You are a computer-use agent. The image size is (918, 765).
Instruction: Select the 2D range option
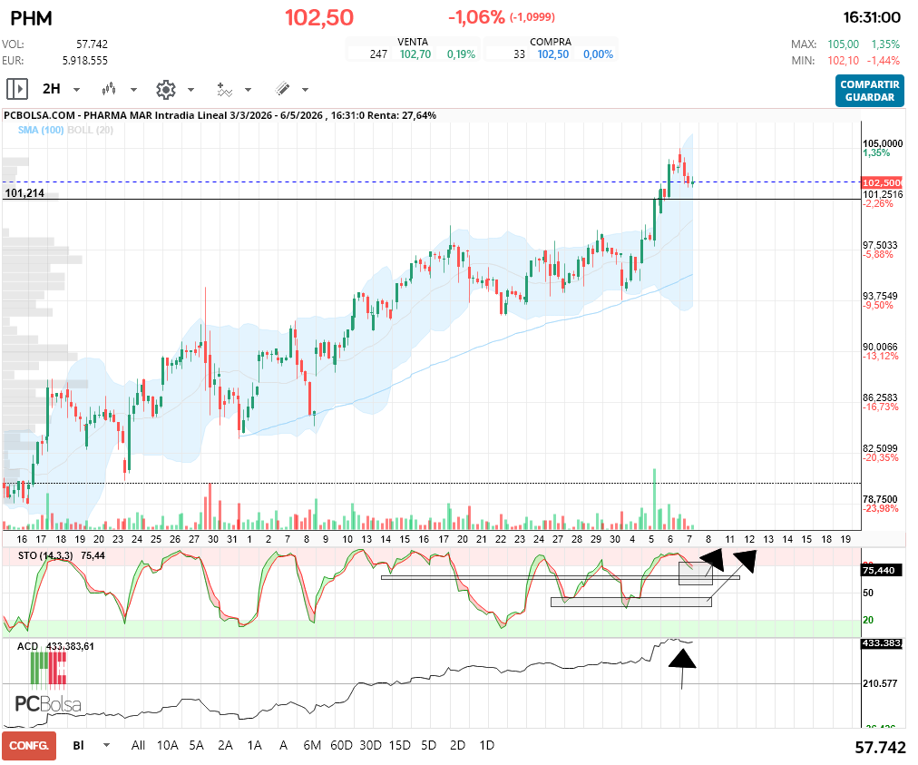click(457, 745)
